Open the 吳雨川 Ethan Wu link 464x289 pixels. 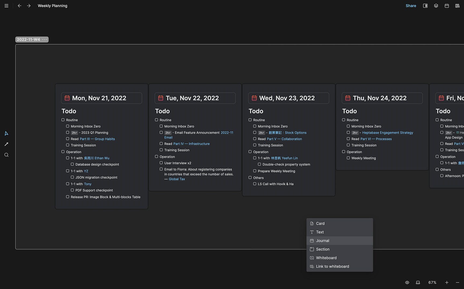[x=97, y=158]
